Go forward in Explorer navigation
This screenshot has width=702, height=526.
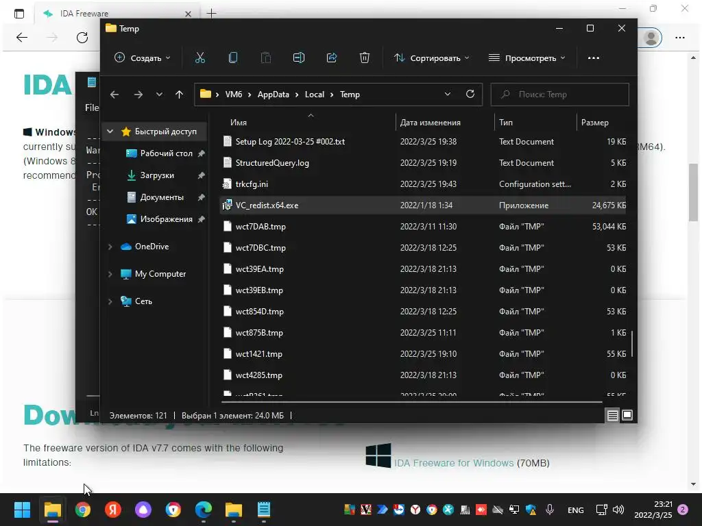138,95
